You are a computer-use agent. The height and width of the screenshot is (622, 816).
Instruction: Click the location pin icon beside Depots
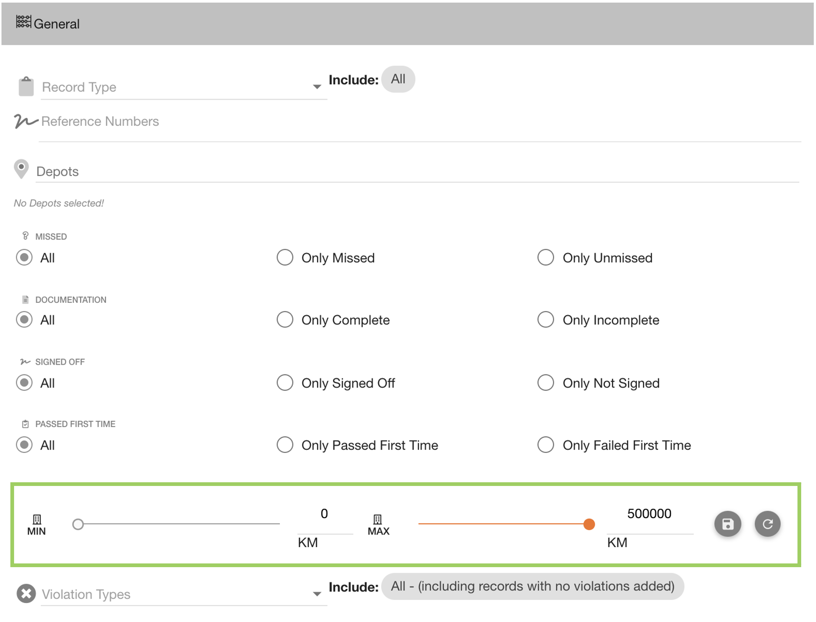[21, 169]
